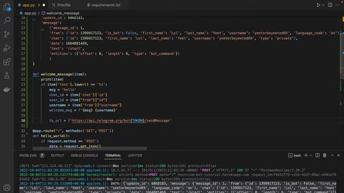Click the def welcome_message(item) line

coord(60,74)
